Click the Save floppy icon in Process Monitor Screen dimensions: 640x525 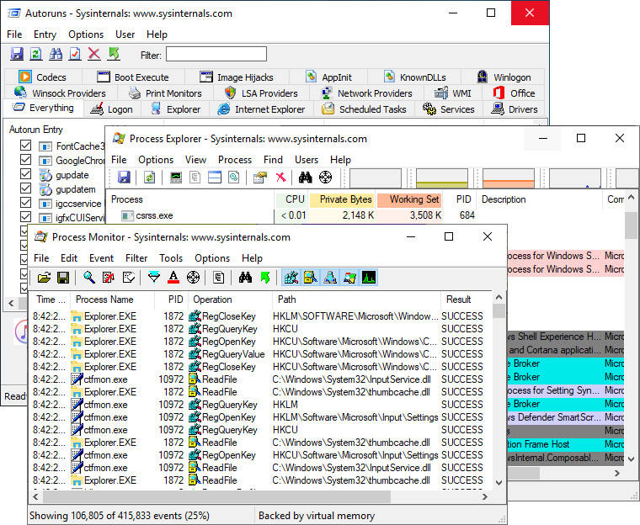[x=63, y=278]
